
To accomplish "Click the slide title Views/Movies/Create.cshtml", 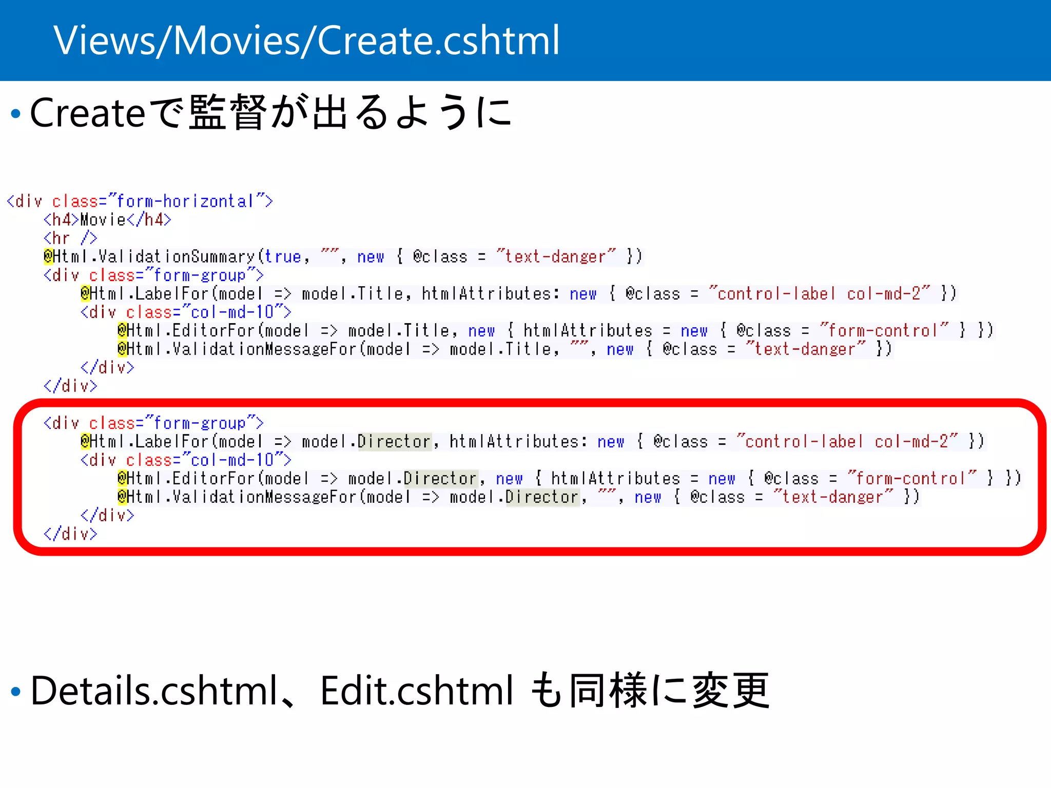I will [x=306, y=40].
